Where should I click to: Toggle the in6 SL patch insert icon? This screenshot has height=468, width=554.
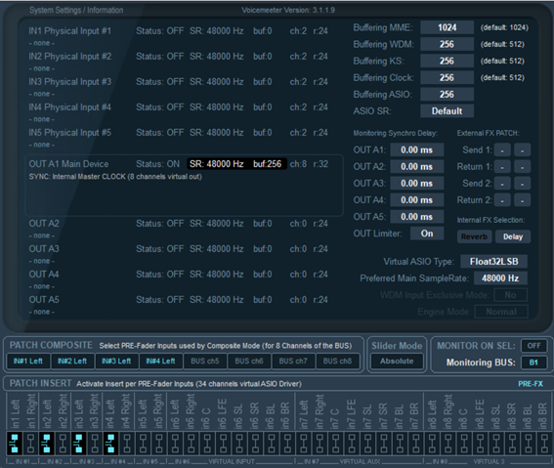(x=239, y=444)
